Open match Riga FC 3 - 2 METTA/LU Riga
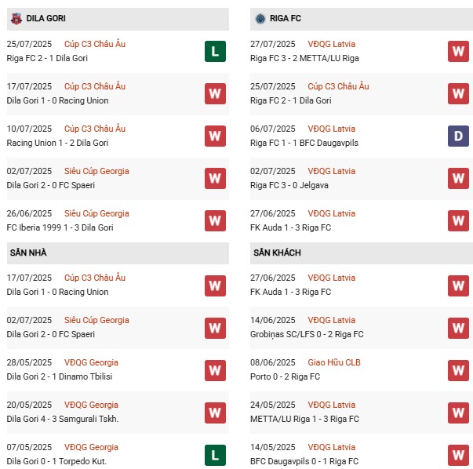 [304, 58]
